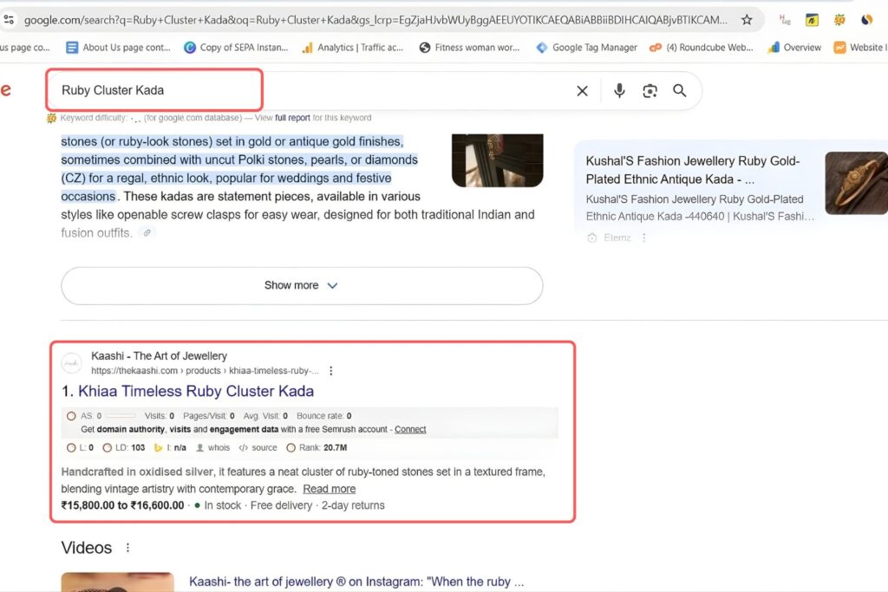Viewport: 888px width, 592px height.
Task: Expand the Show more section
Action: click(301, 286)
